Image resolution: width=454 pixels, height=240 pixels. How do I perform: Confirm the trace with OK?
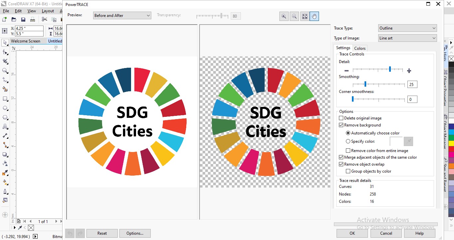(352, 233)
